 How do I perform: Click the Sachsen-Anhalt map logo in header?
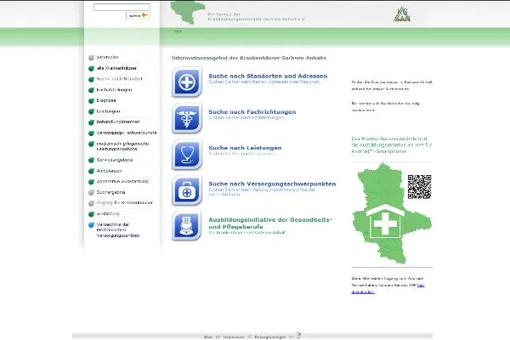[189, 13]
